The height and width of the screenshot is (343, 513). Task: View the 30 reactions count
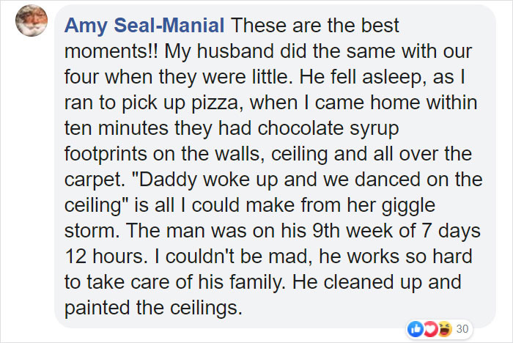[x=462, y=328]
